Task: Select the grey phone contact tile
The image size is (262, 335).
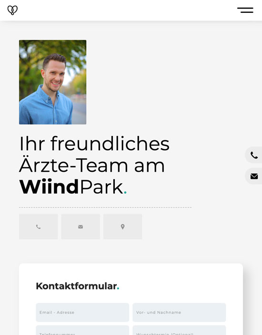Action: click(x=39, y=227)
